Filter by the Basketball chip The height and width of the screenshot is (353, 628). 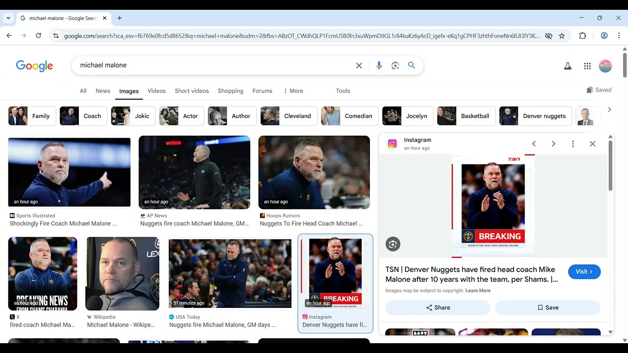coord(467,116)
